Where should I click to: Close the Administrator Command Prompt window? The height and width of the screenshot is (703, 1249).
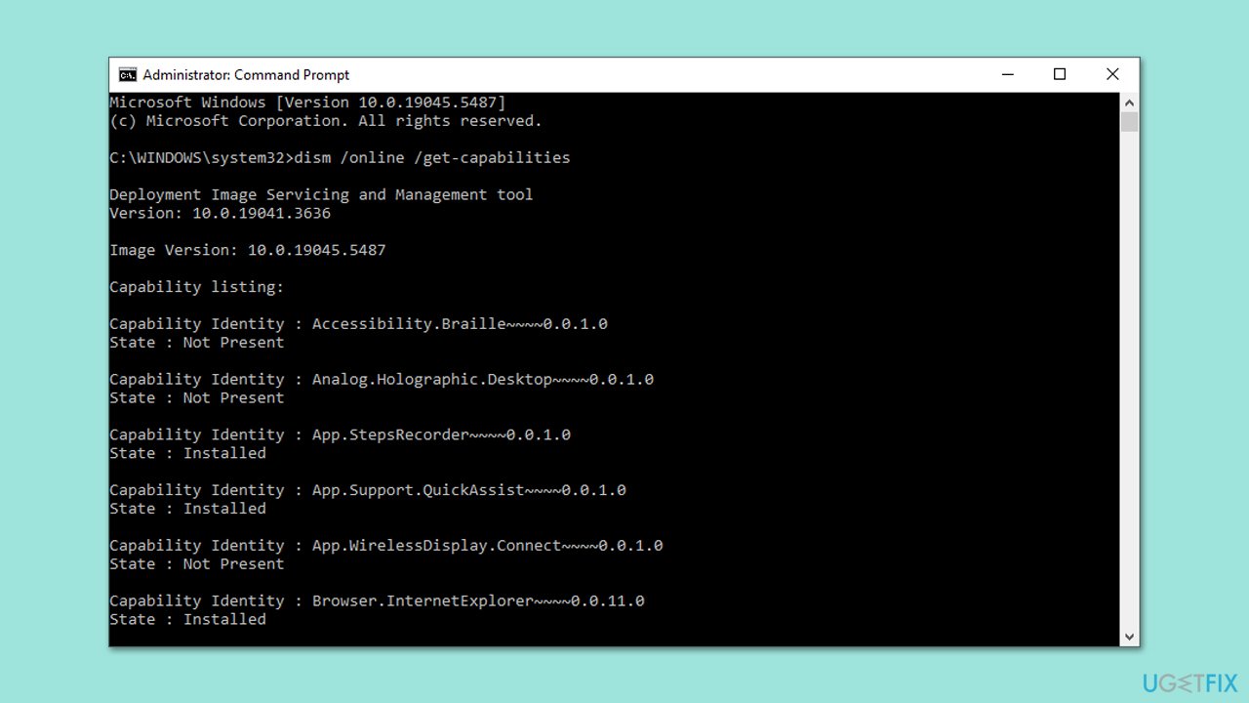[x=1112, y=74]
